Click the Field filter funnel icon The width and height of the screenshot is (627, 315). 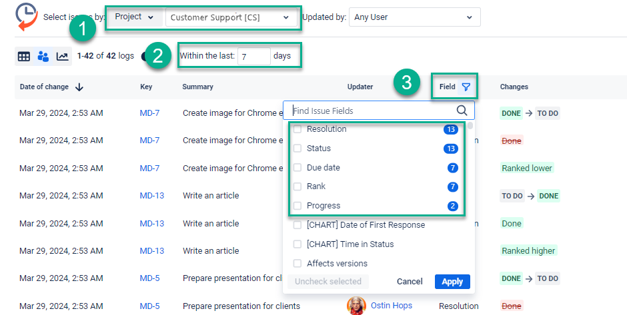pyautogui.click(x=466, y=87)
